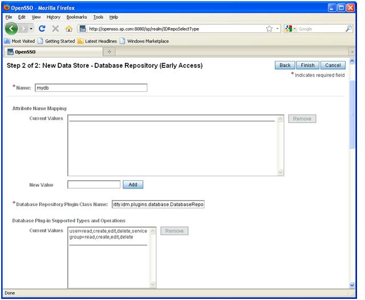365x300 pixels.
Task: Open the File menu
Action: pos(9,17)
